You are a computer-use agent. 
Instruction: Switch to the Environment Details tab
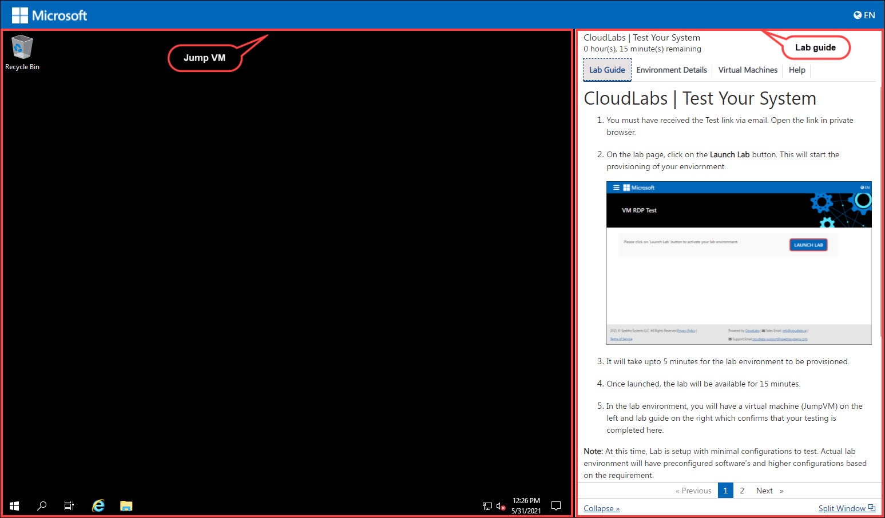672,70
